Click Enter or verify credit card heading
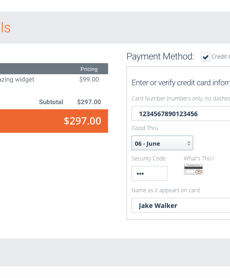The width and height of the screenshot is (230, 278). pos(181,83)
